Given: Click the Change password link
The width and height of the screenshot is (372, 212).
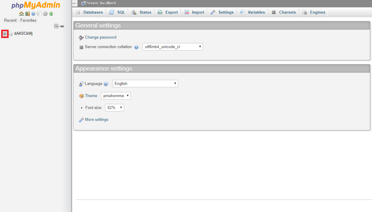Looking at the screenshot, I should click(x=101, y=37).
